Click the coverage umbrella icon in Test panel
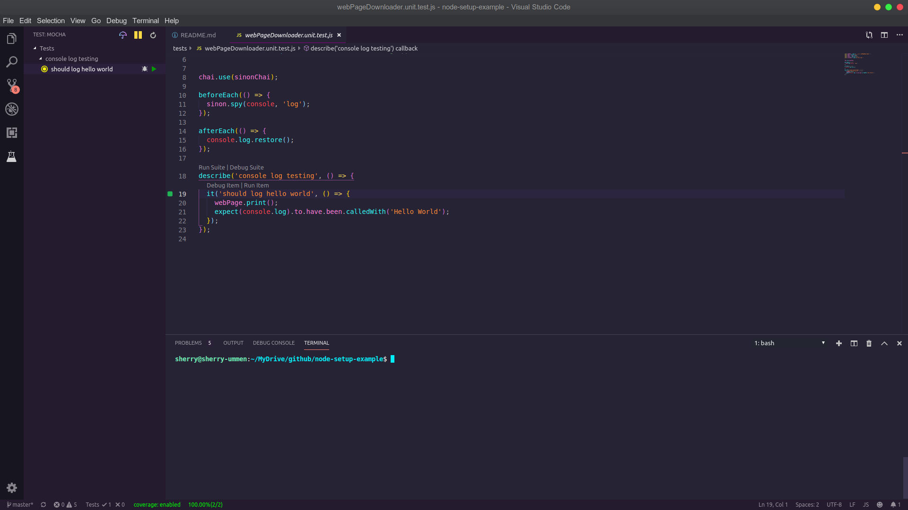908x510 pixels. [123, 35]
